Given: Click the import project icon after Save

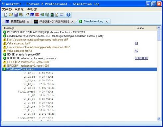Looking at the screenshot, I should click(x=21, y=15).
